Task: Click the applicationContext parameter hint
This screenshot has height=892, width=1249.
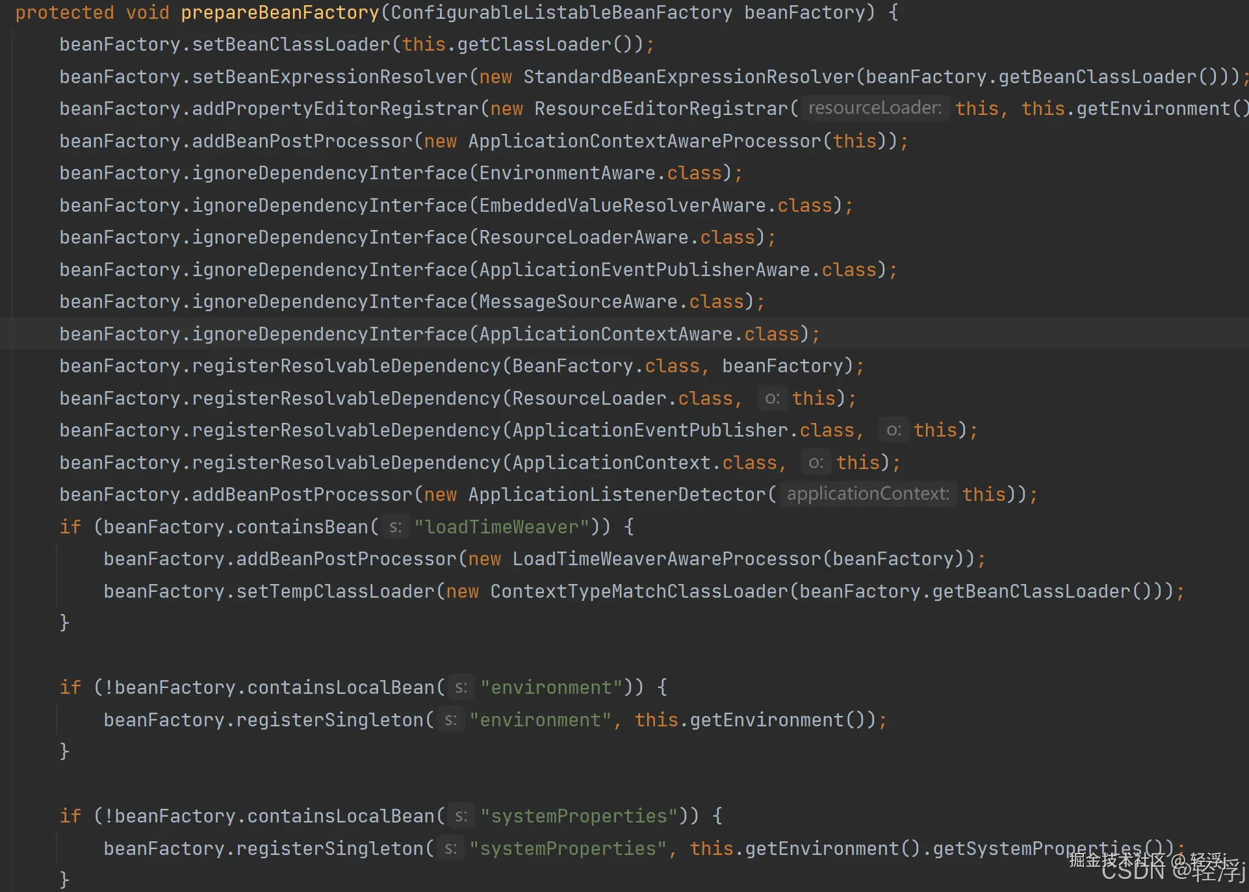Action: tap(868, 494)
